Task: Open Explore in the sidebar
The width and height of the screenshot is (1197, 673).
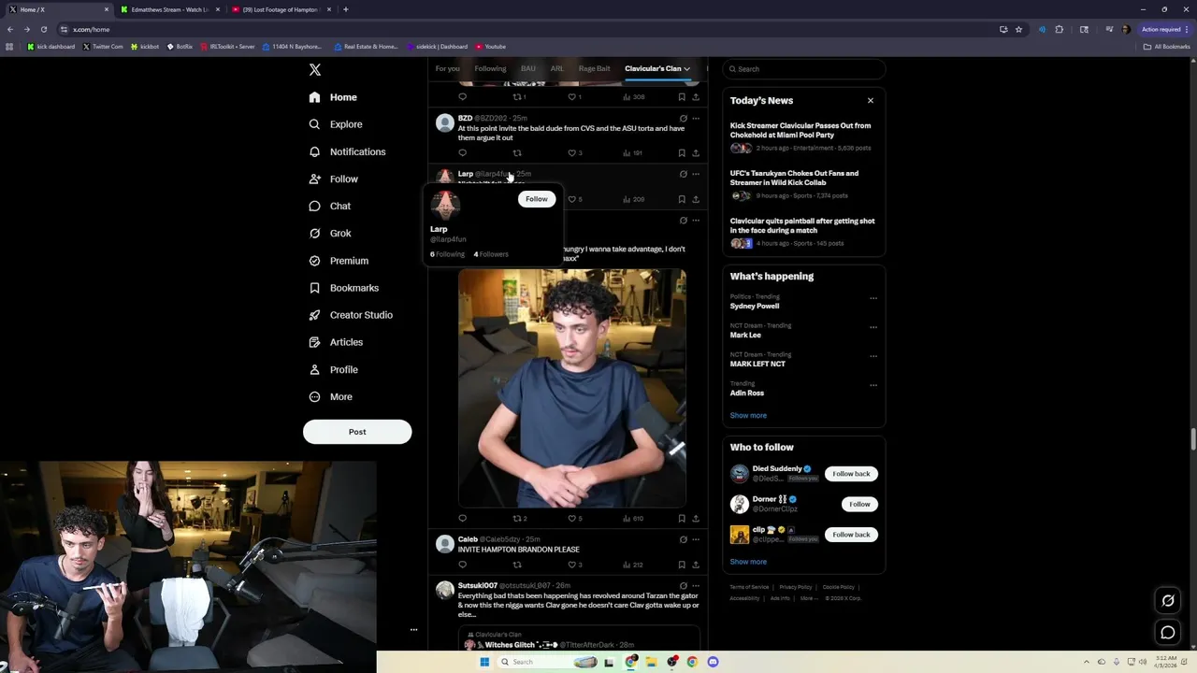Action: click(x=336, y=124)
